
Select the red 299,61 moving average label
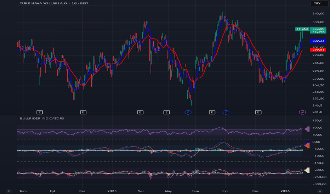(319, 50)
